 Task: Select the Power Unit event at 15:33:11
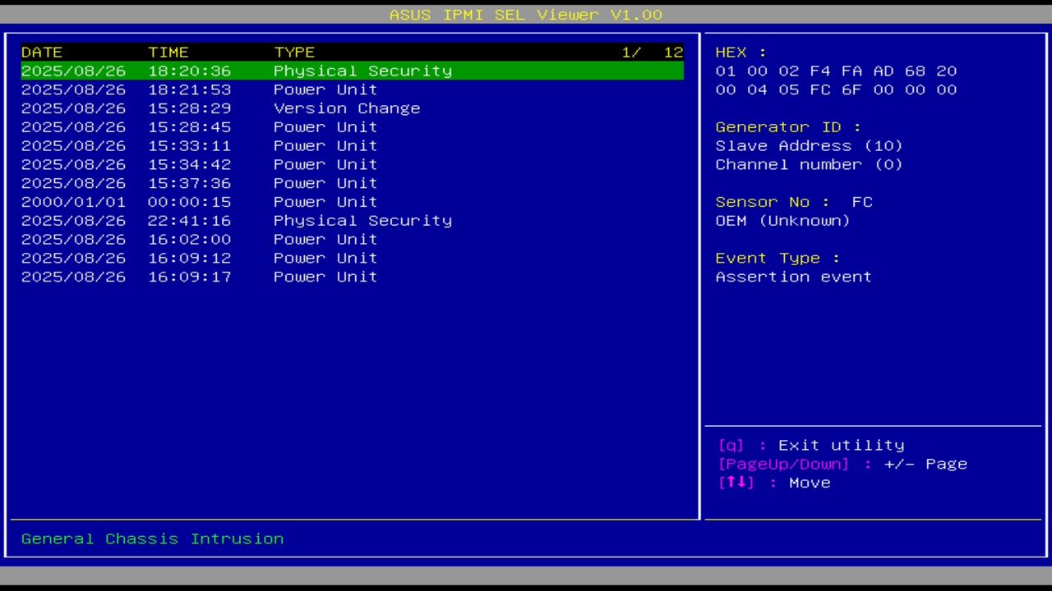click(325, 145)
